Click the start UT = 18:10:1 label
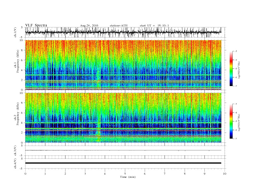Viewport: 253px width, 195px height. tap(154, 25)
